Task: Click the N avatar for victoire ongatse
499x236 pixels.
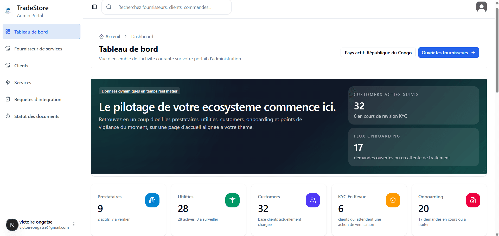Action: coord(12,225)
